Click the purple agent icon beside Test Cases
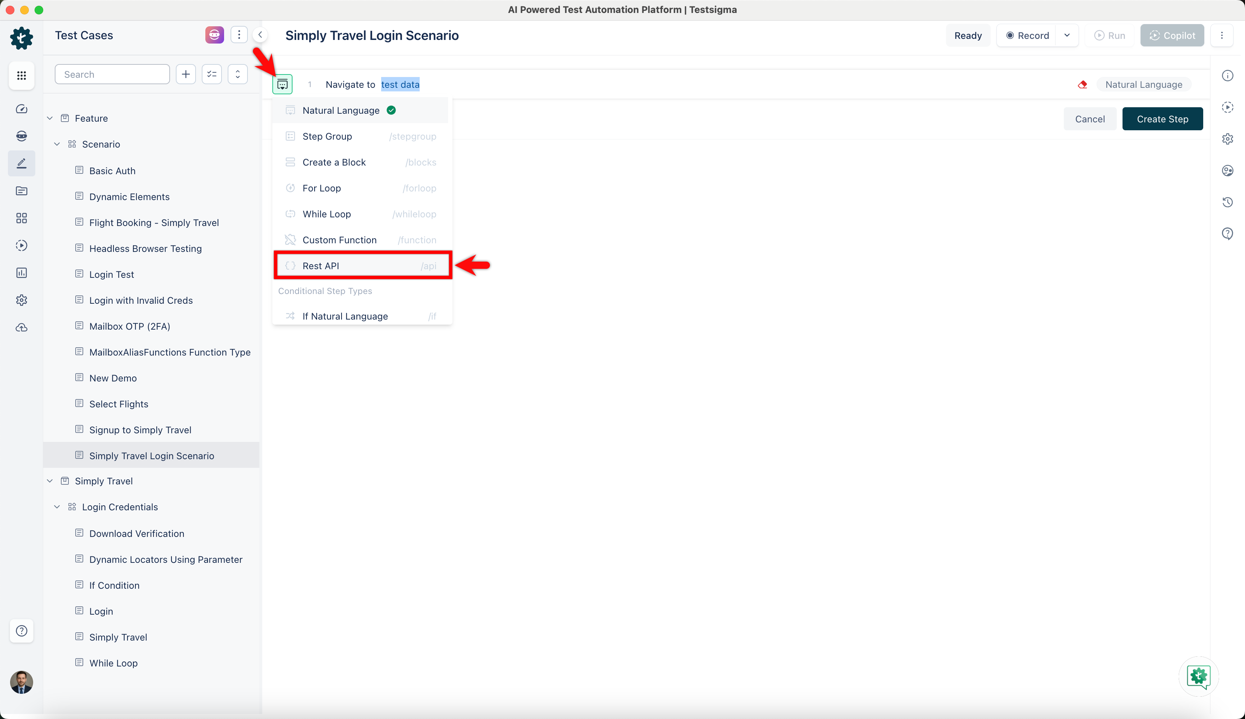 tap(214, 35)
